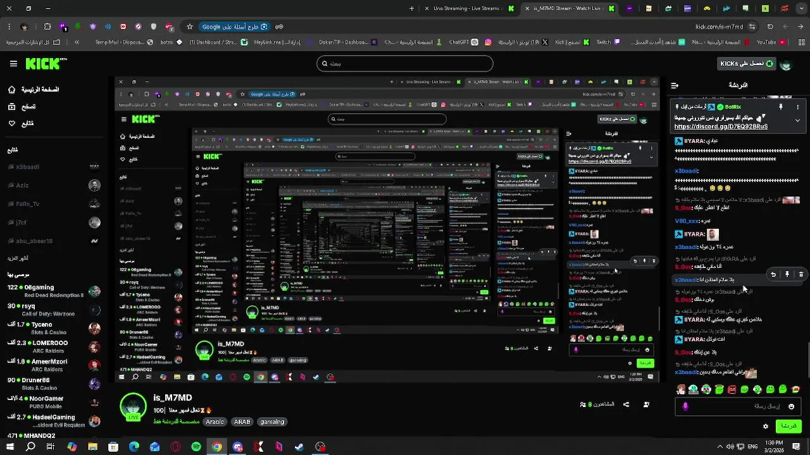Open recommended channel LOMEROOO
Image resolution: width=810 pixels, height=455 pixels.
(x=54, y=346)
